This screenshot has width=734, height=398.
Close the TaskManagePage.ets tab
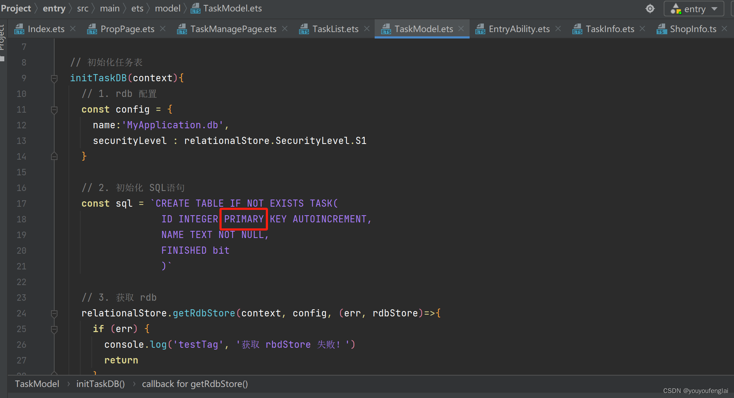[x=285, y=29]
